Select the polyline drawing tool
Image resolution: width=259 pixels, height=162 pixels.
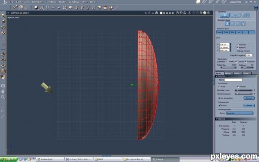click(x=42, y=7)
